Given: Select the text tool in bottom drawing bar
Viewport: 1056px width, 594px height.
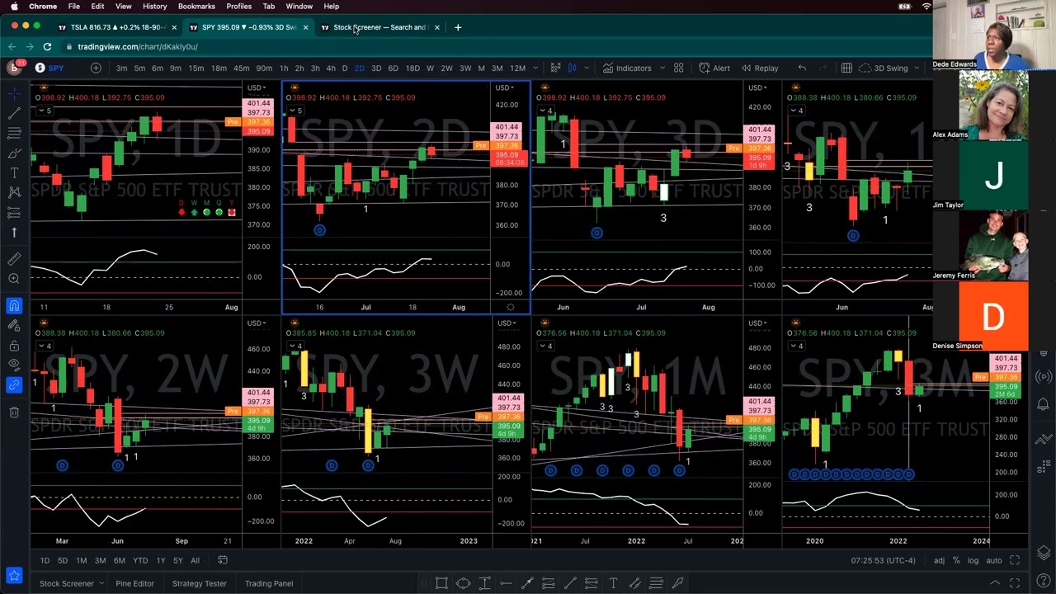Looking at the screenshot, I should pyautogui.click(x=613, y=583).
